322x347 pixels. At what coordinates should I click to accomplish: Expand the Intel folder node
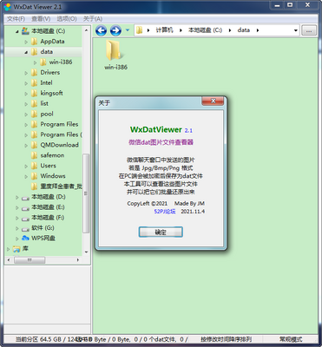(26, 83)
